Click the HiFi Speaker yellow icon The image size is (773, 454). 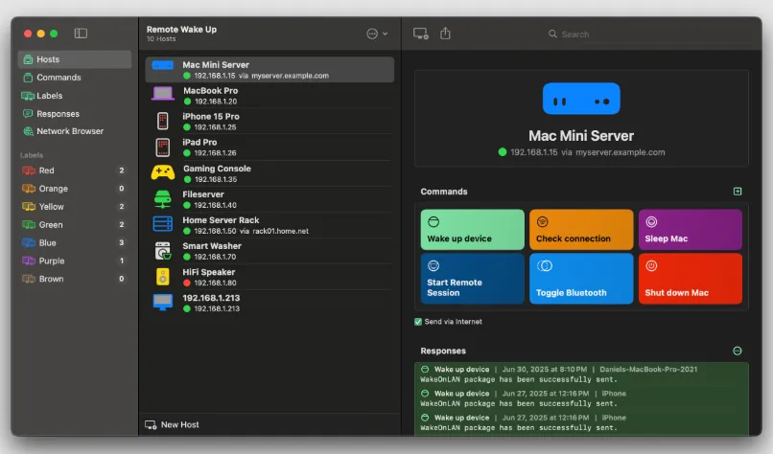163,277
